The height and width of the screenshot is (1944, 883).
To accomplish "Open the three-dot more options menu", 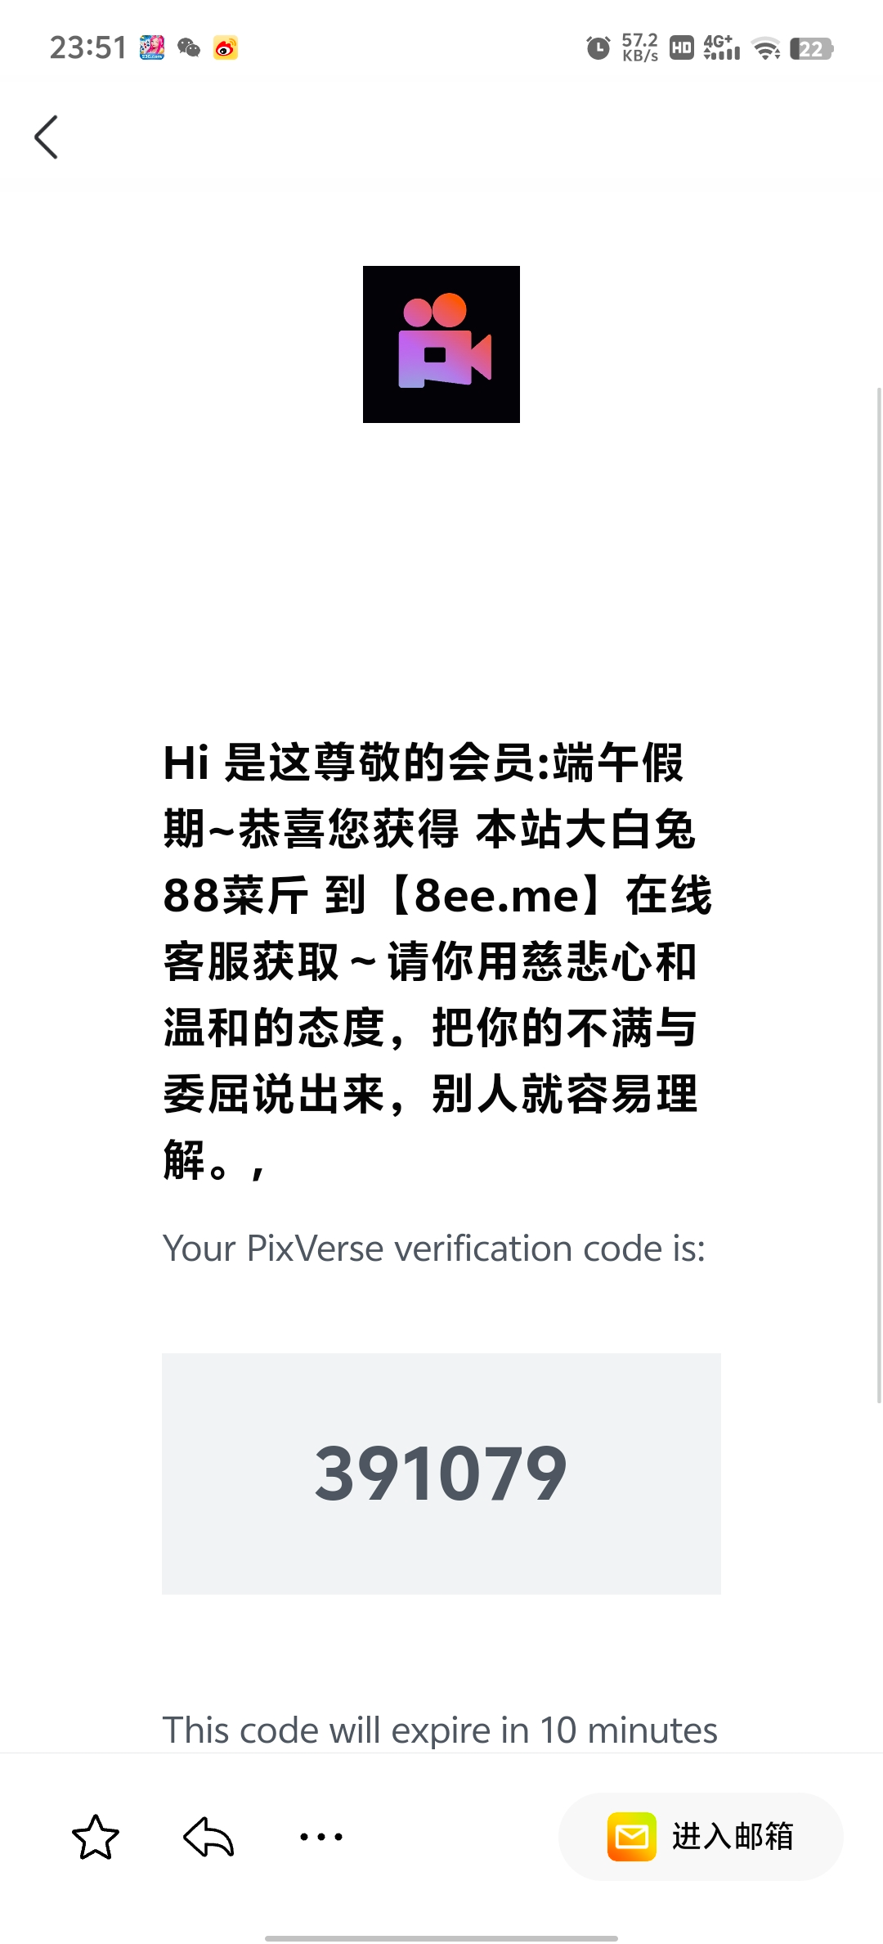I will coord(321,1837).
